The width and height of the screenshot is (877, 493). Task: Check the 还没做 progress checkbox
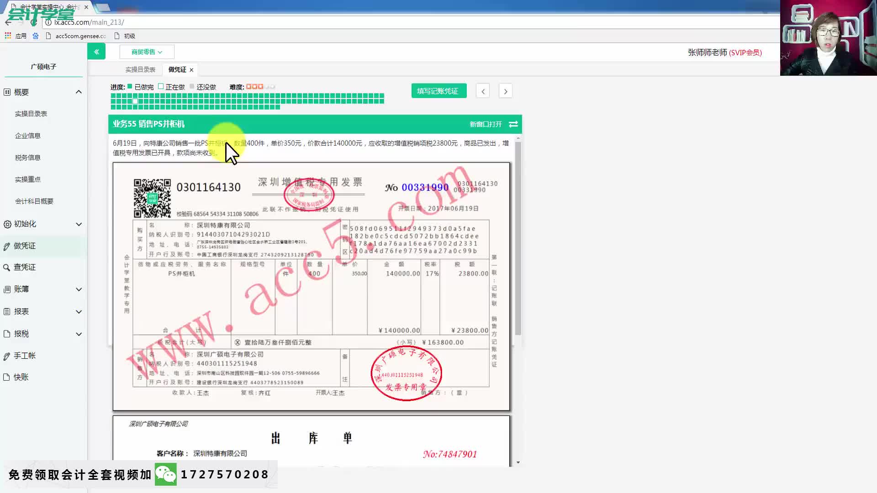(x=192, y=86)
